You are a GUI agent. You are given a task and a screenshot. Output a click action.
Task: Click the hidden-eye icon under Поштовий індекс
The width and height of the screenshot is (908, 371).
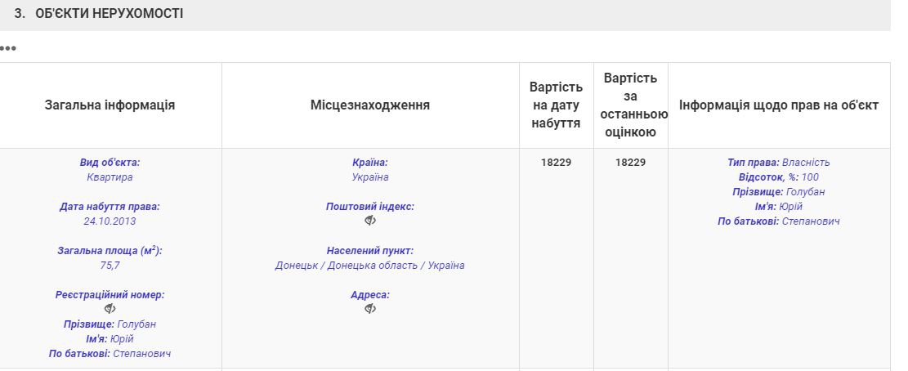click(x=370, y=221)
